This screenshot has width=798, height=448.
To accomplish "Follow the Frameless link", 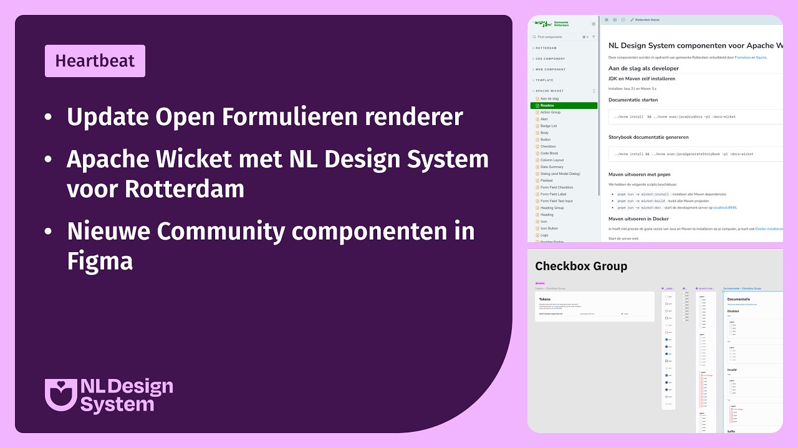I will 743,57.
